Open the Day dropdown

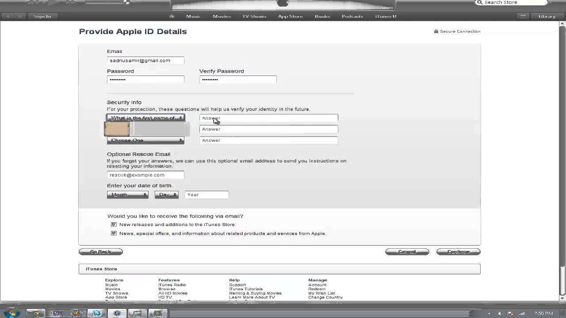166,195
